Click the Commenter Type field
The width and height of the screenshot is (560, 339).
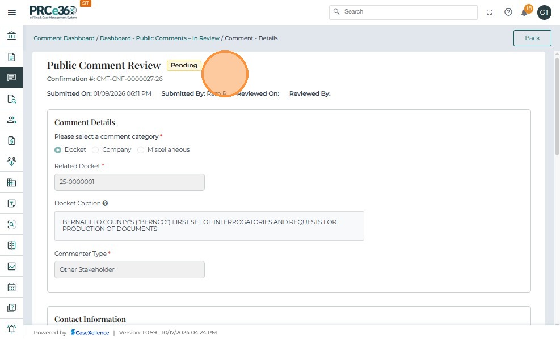pos(129,269)
